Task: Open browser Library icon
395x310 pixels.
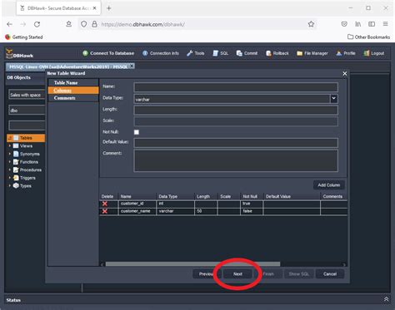Action: click(x=358, y=24)
